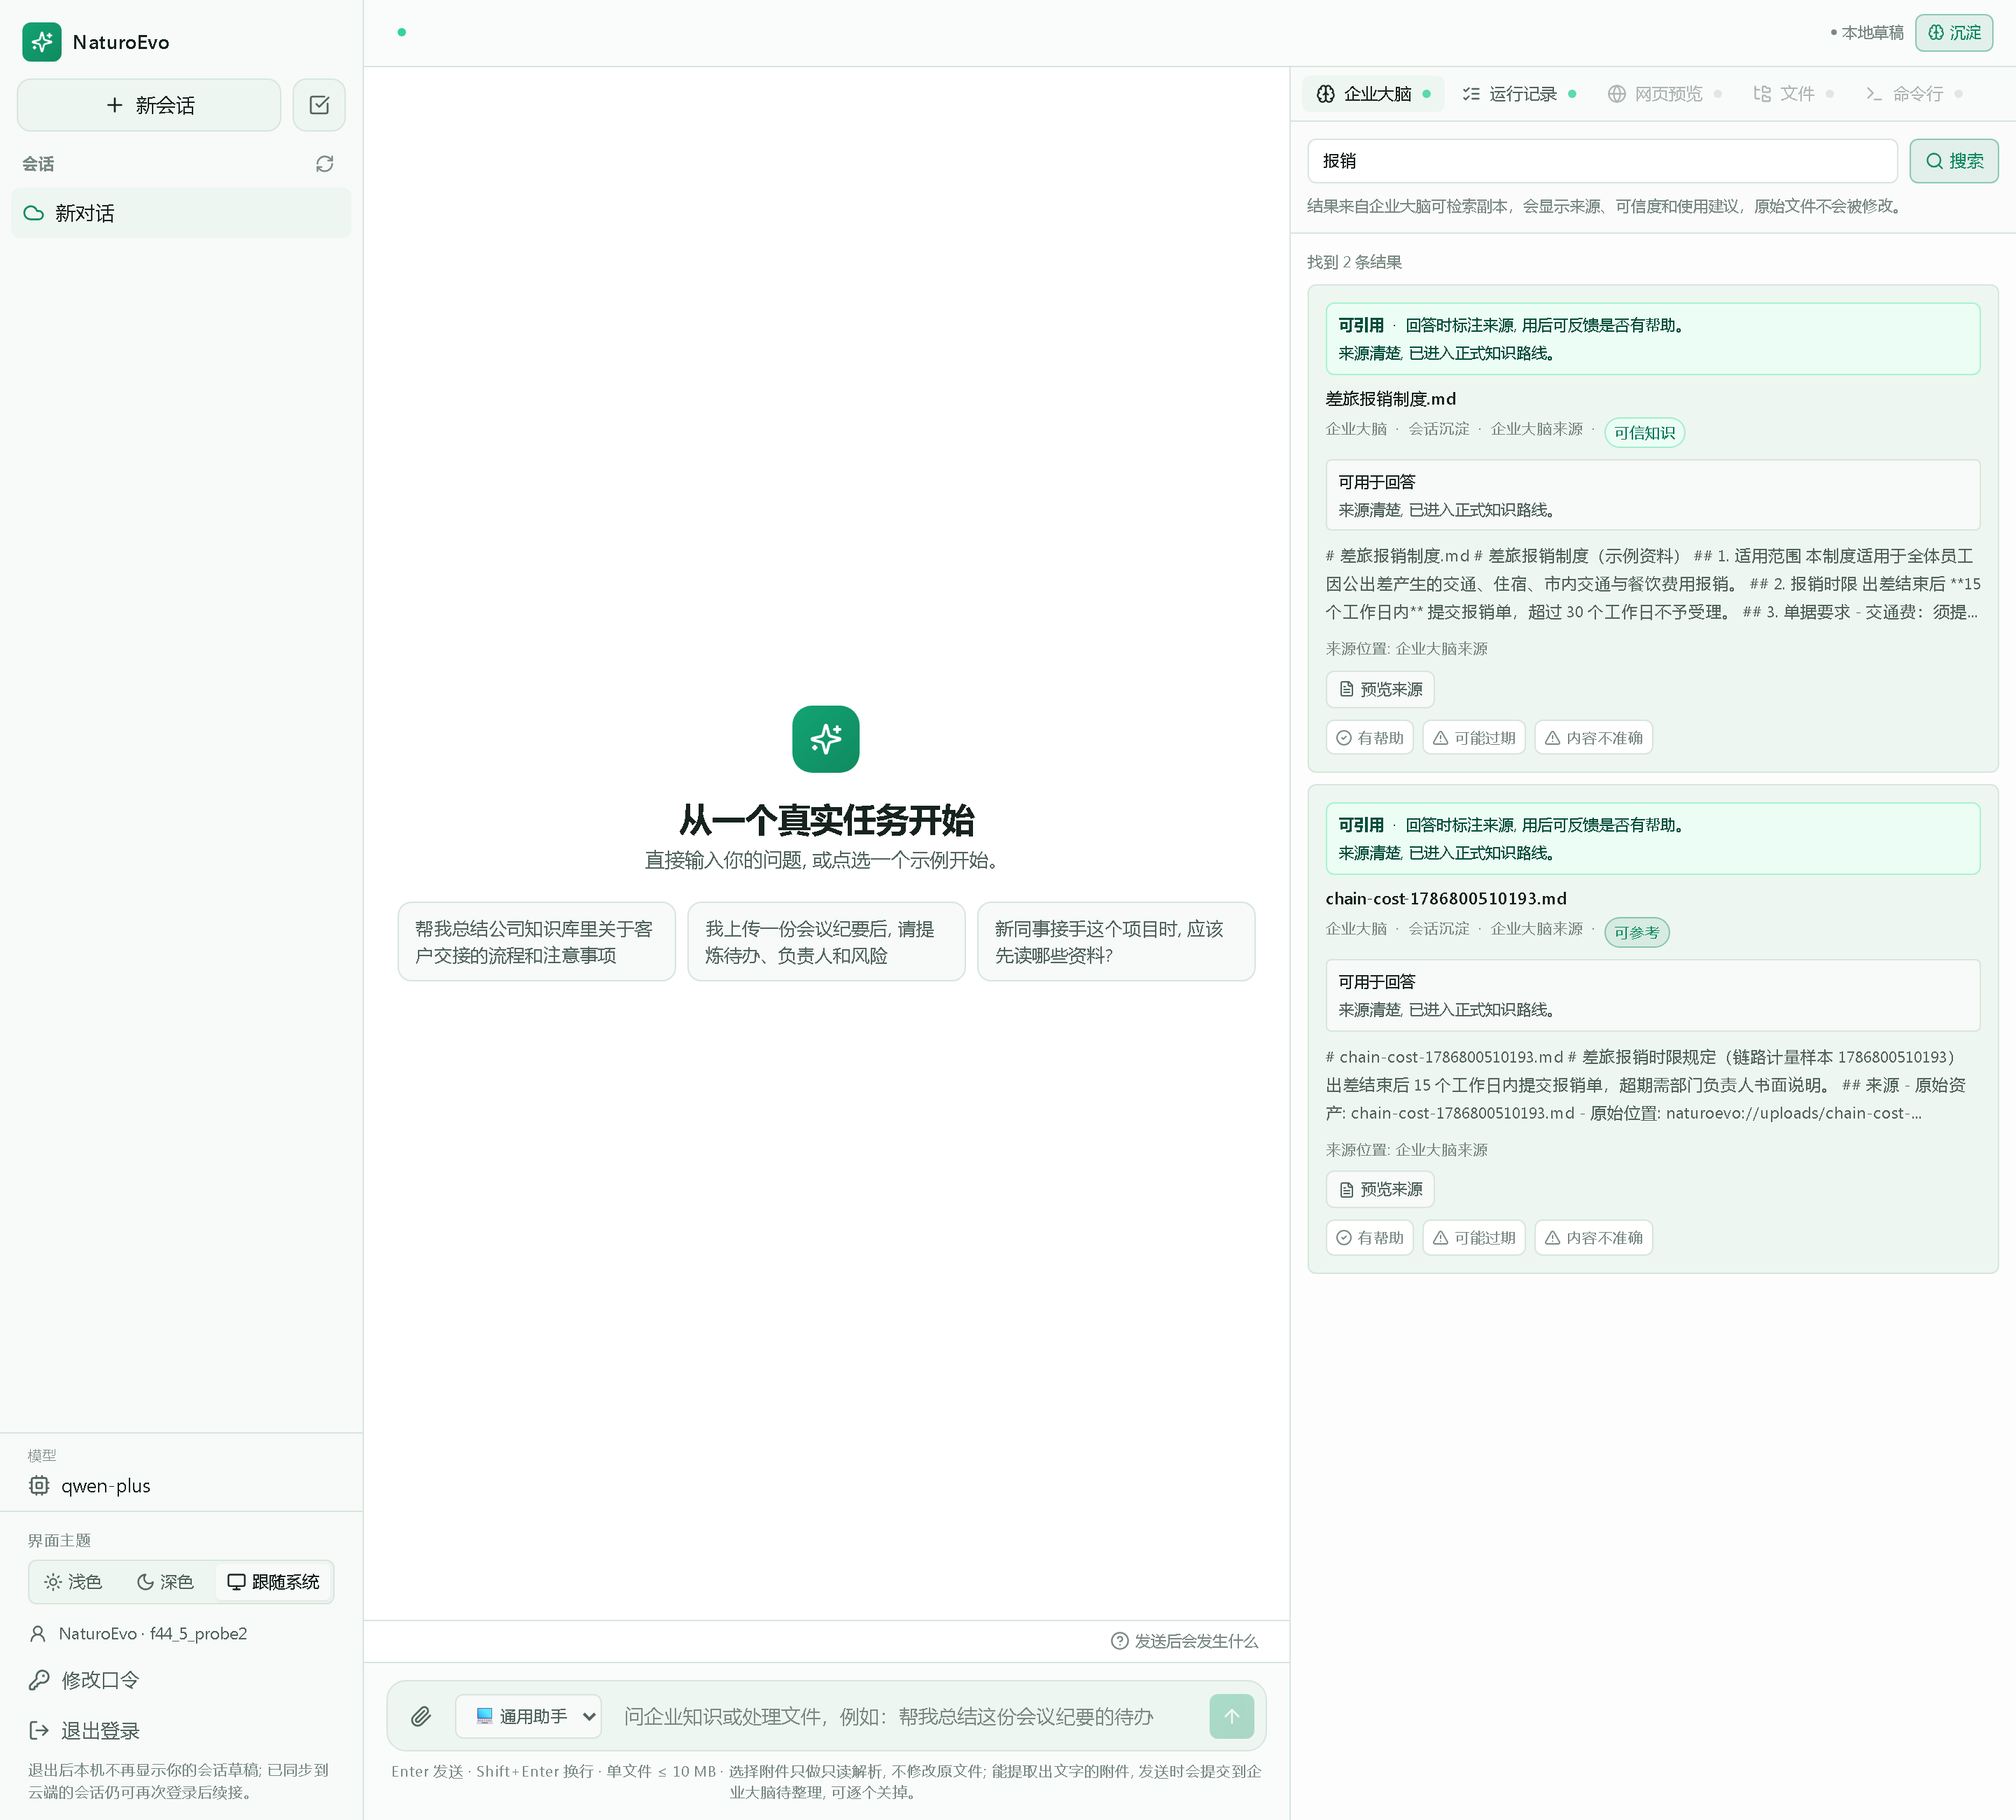2016x1820 pixels.
Task: Click the 可信知识 badge
Action: [1645, 432]
